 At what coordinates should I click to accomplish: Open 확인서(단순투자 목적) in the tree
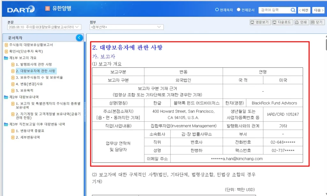(26, 51)
